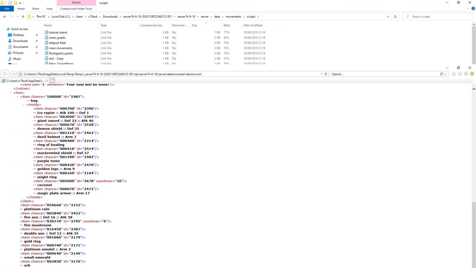
Task: Open the IE search provider dropdown
Action: tap(446, 74)
